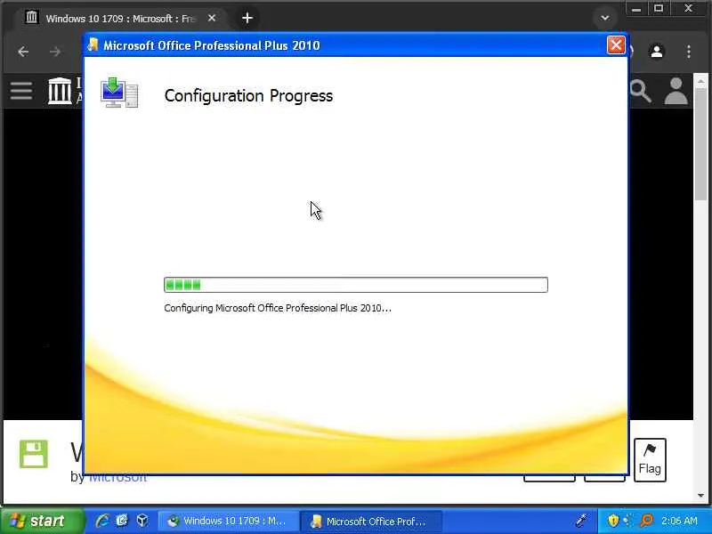Close the Microsoft Office Professional Plus 2010 dialog
Image resolution: width=712 pixels, height=534 pixels.
616,45
